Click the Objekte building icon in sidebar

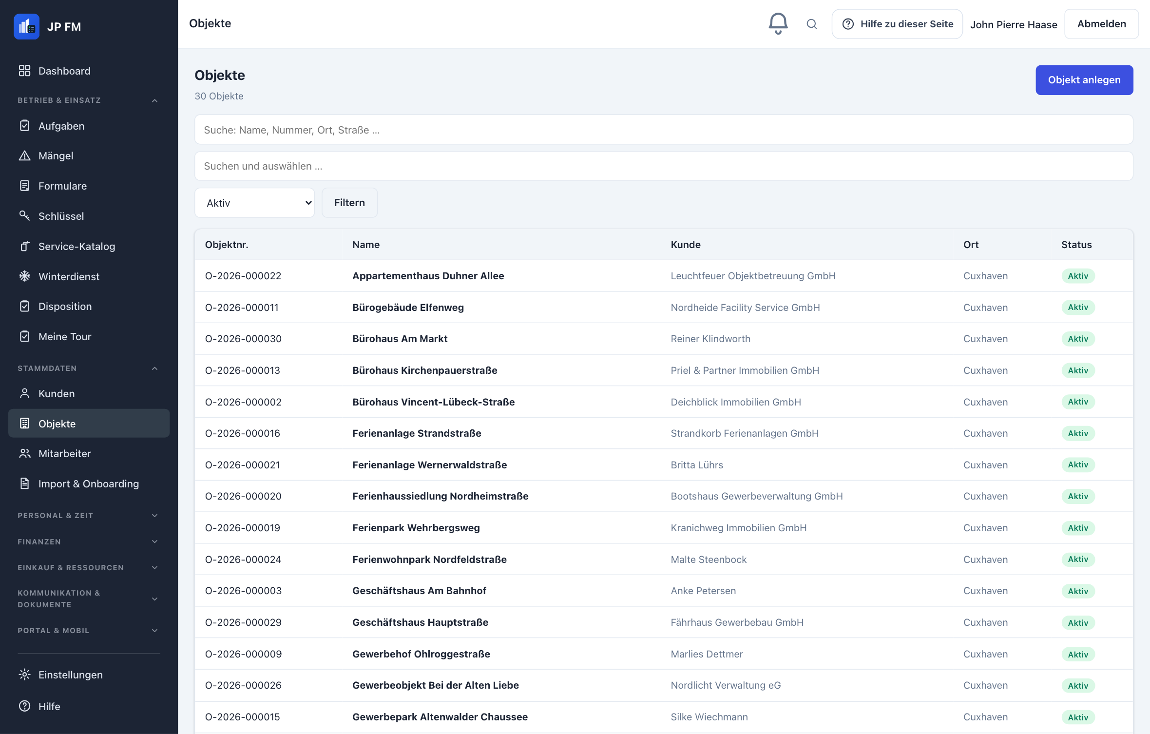[24, 423]
